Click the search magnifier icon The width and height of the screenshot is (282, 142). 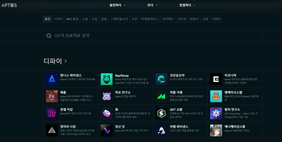(x=49, y=36)
